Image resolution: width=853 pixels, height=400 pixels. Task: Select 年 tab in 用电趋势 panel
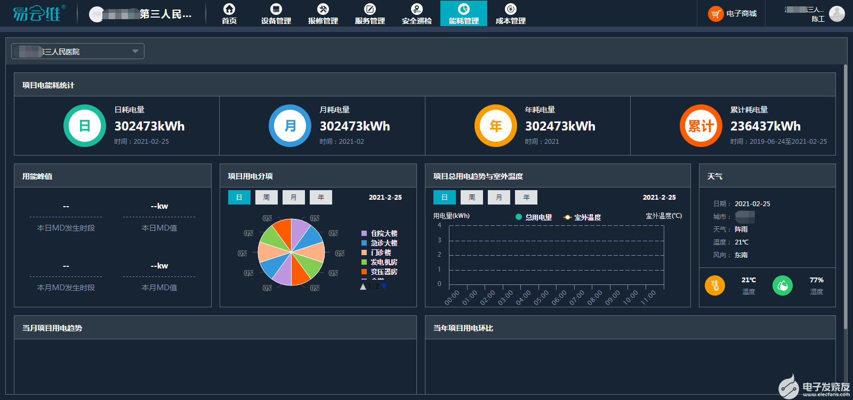[526, 198]
